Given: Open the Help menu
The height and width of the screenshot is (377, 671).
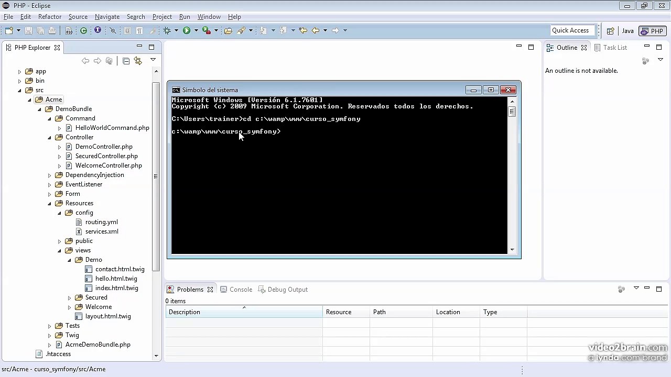Looking at the screenshot, I should point(234,17).
